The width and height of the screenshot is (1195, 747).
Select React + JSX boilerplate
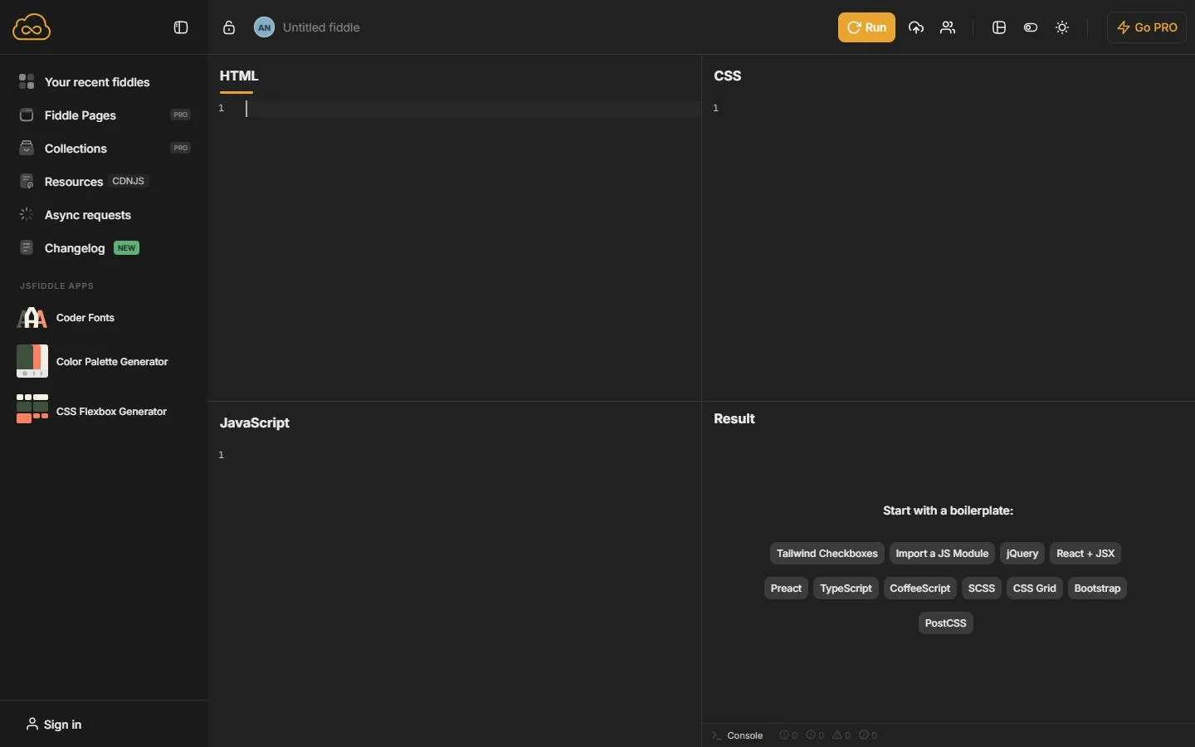[x=1085, y=554]
